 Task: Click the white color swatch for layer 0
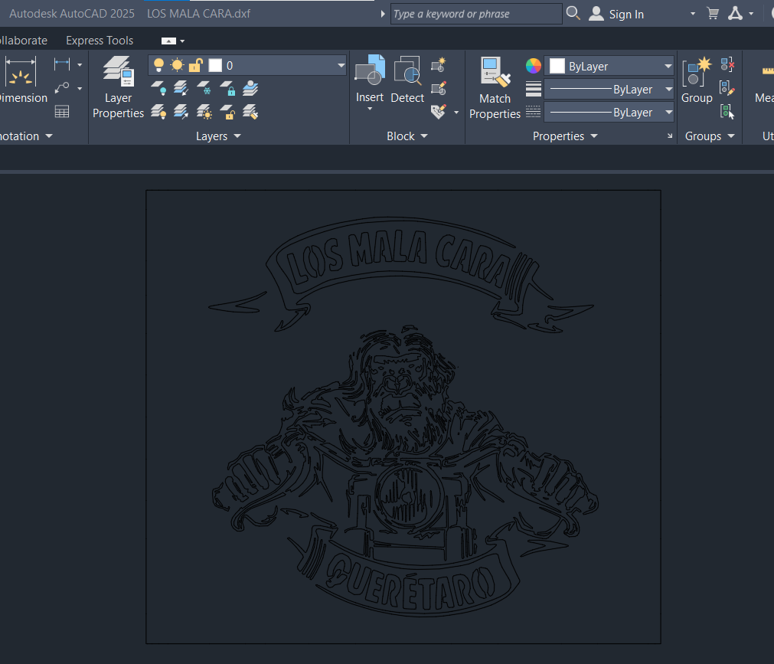(x=214, y=65)
